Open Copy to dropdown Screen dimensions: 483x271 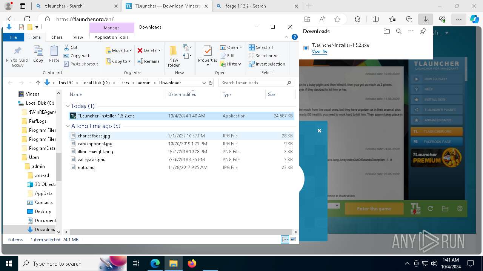[118, 61]
